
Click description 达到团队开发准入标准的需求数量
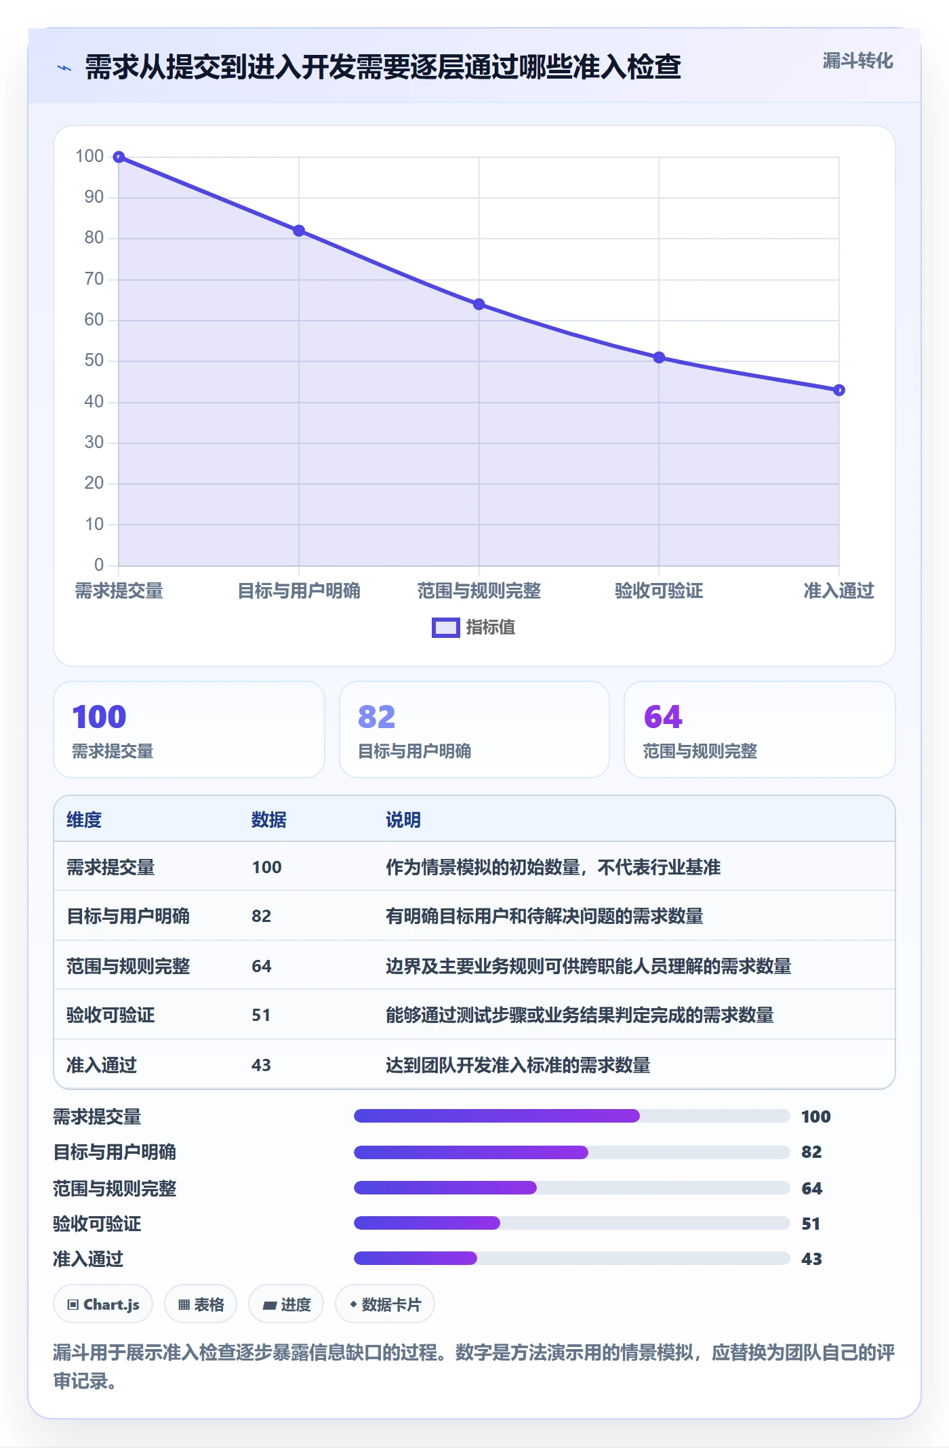(518, 1065)
